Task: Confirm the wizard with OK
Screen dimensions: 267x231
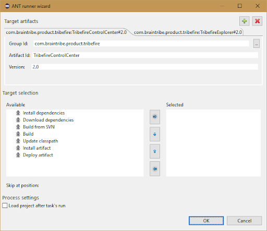Action: point(206,221)
